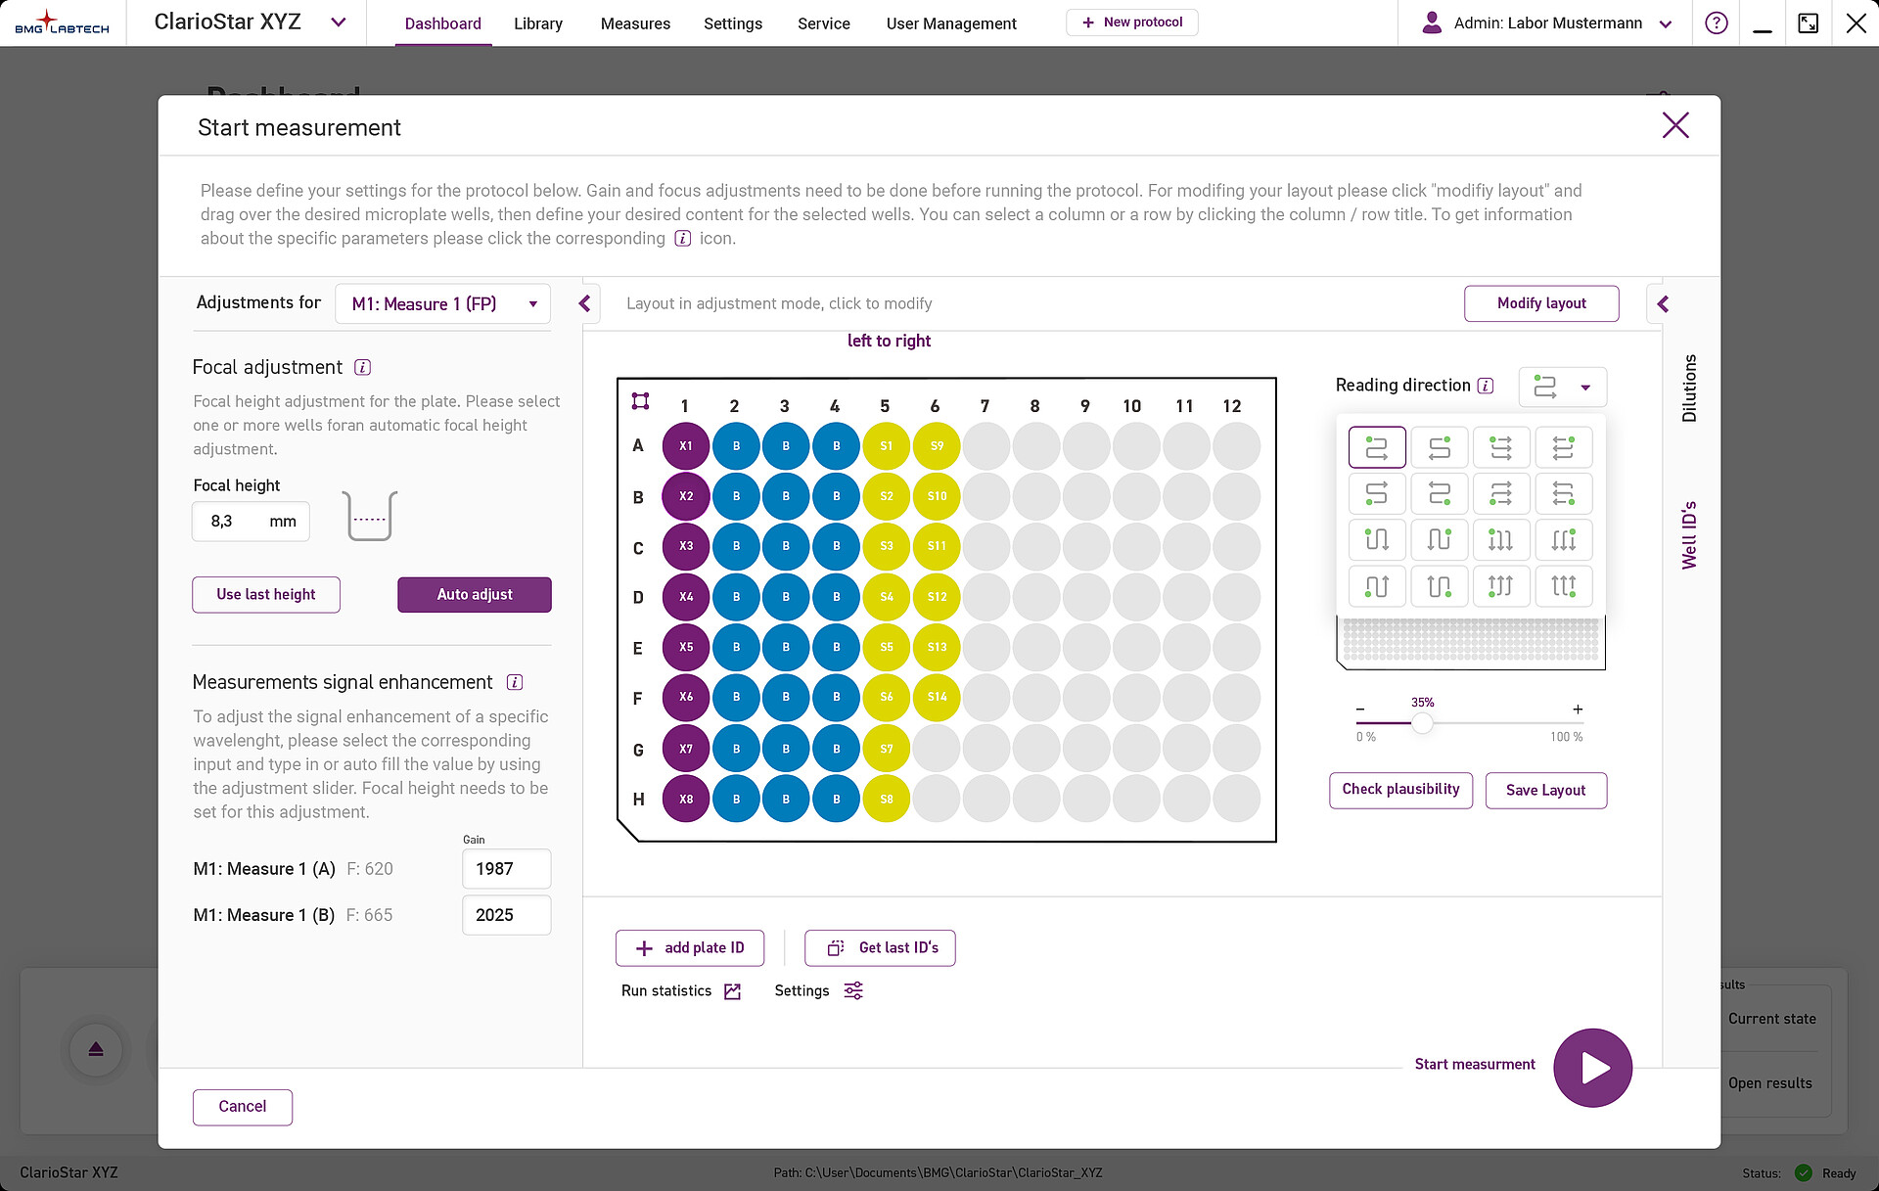The image size is (1879, 1191).
Task: Expand the Admin: Labor Mustermann user menu
Action: pos(1666,23)
